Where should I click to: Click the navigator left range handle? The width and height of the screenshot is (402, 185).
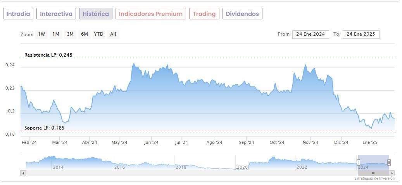359,163
